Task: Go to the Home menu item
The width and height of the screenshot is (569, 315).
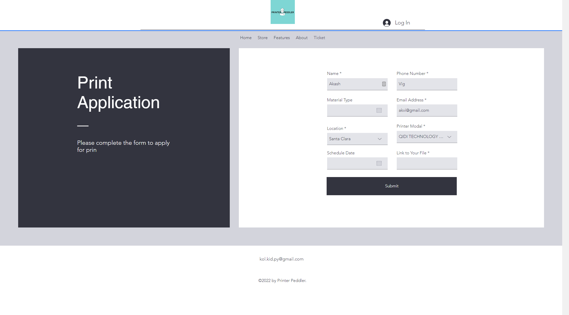Action: 246,38
